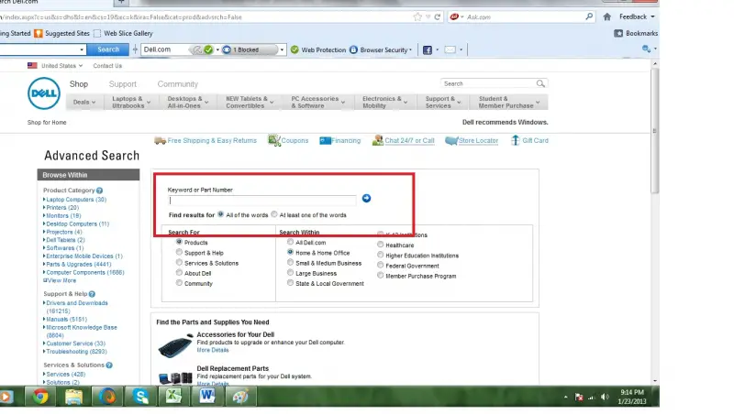Viewport: 734px width, 414px height.
Task: Switch to the Shop tab
Action: tap(79, 84)
